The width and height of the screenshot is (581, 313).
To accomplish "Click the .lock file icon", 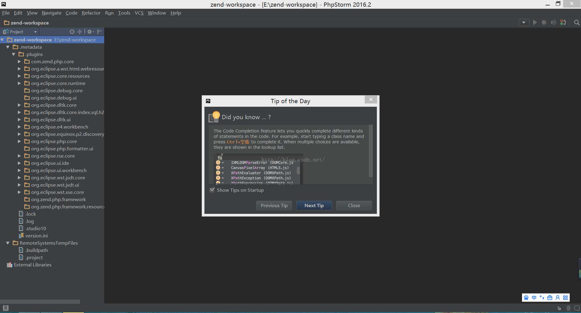I will click(21, 214).
